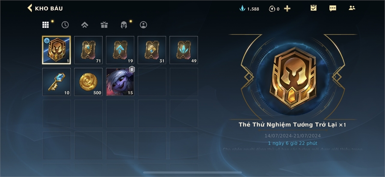Select the Tristana portrait item
Image resolution: width=385 pixels, height=177 pixels.
pyautogui.click(x=120, y=82)
